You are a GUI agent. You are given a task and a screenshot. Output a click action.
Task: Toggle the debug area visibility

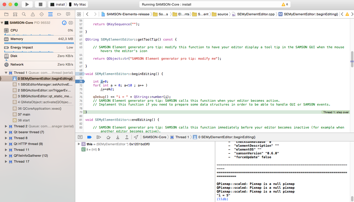click(x=80, y=137)
